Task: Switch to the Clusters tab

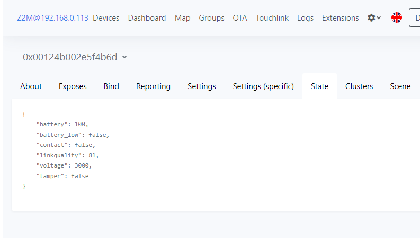Action: pos(359,86)
